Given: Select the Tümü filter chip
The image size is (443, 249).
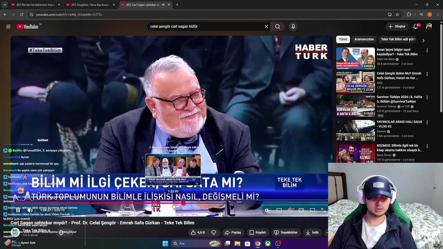Looking at the screenshot, I should point(343,39).
